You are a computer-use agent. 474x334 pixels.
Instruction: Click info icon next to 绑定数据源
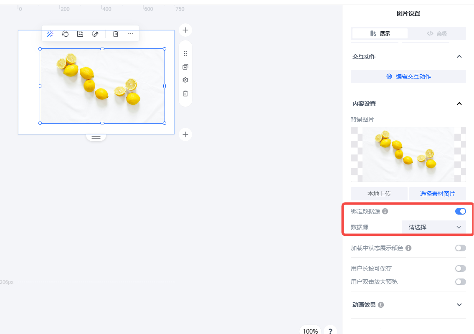[x=385, y=211]
